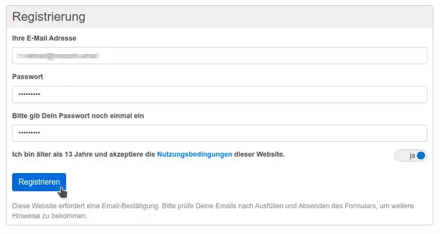Click the blue knob of the ja switch
Viewport: 440px width, 234px height.
coord(421,155)
